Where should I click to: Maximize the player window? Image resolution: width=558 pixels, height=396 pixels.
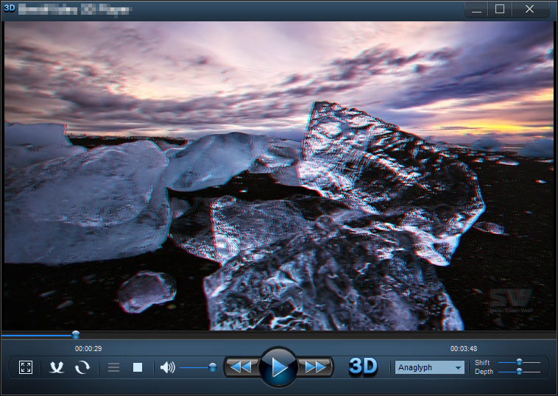click(x=500, y=9)
